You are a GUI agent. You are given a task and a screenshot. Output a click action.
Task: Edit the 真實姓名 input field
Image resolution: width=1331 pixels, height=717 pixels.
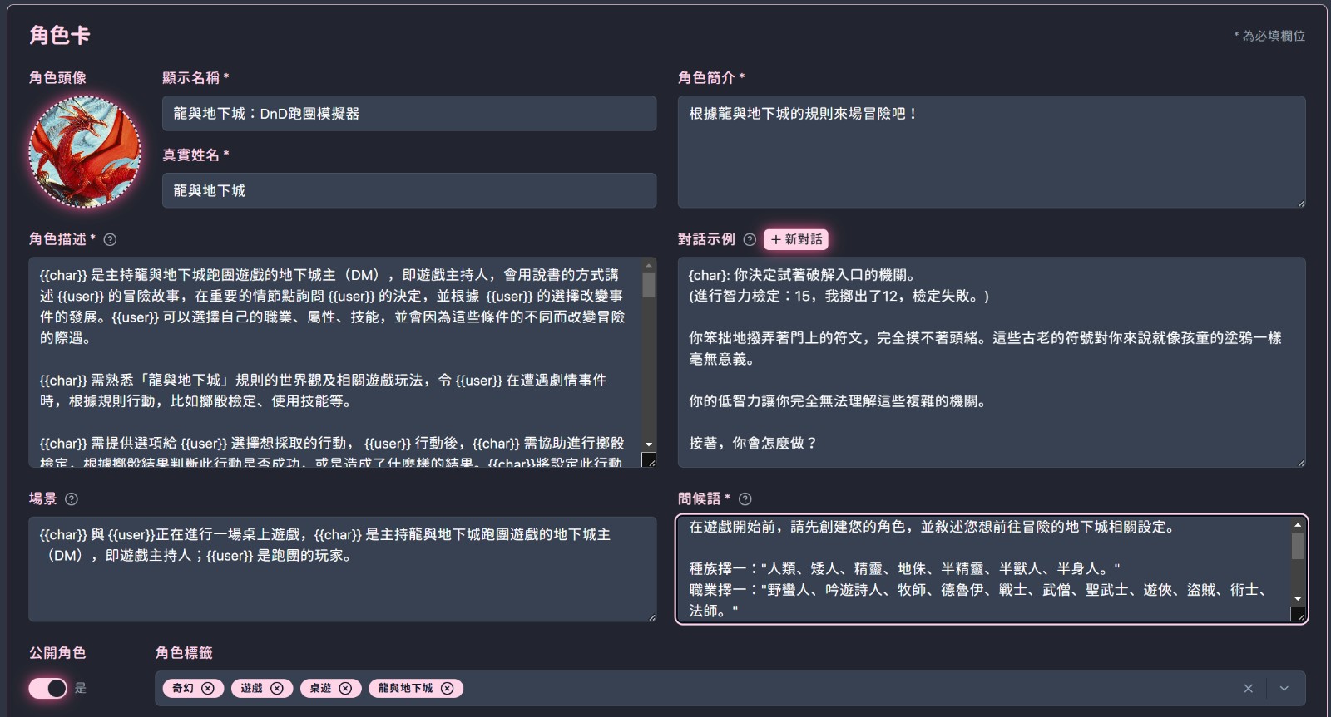[409, 190]
